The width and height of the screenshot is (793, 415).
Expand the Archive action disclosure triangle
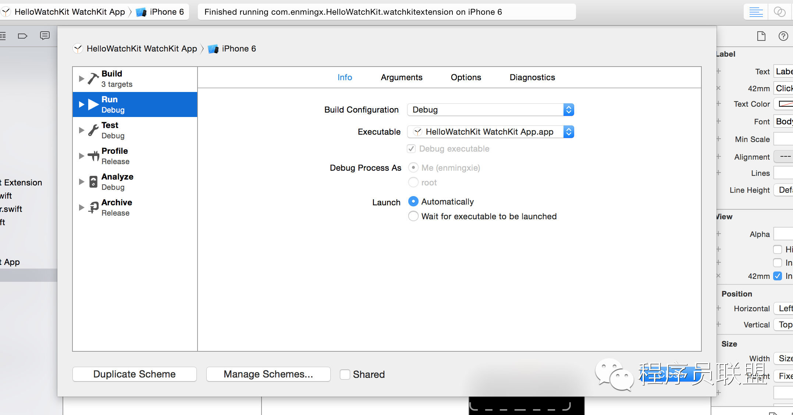[x=82, y=207]
